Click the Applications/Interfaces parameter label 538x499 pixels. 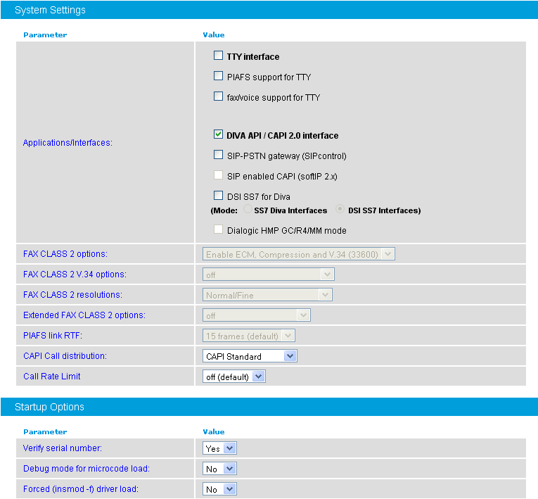click(68, 143)
